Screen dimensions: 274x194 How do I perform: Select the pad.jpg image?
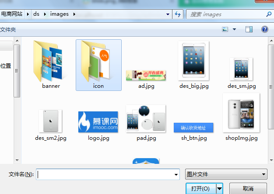click(146, 119)
